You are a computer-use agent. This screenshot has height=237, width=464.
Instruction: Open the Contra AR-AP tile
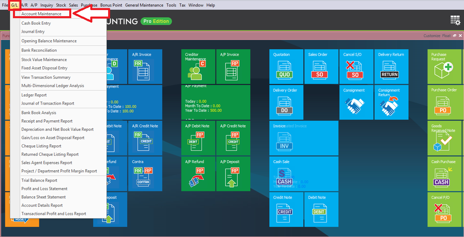[145, 174]
